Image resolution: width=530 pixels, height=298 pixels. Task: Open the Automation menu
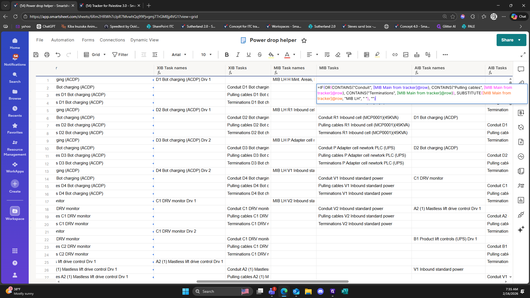coord(63,40)
